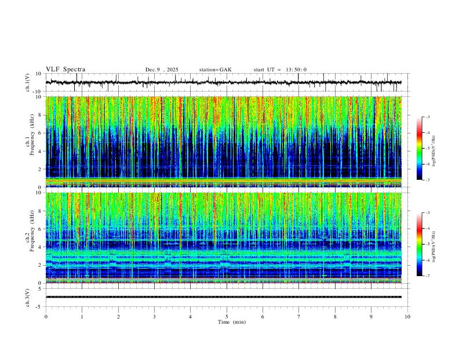Screen dimensions: 459x355
Task: Click the log(PSD) label beside ch.1 colorbar
Action: [x=434, y=151]
